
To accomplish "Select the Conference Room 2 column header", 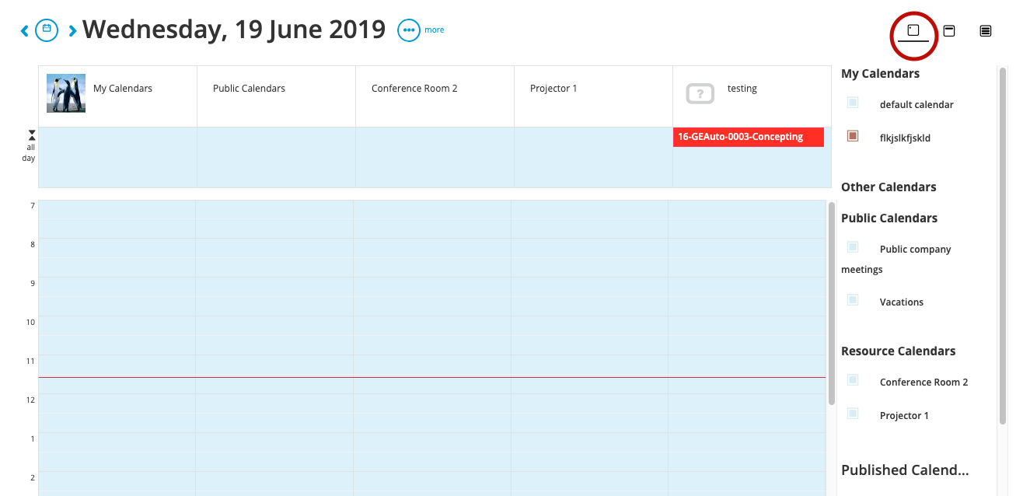I will [435, 96].
